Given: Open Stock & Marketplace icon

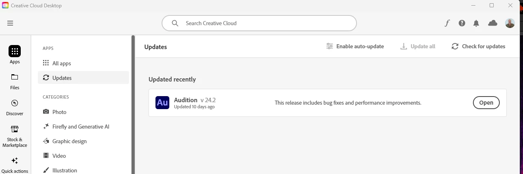Looking at the screenshot, I should (15, 129).
